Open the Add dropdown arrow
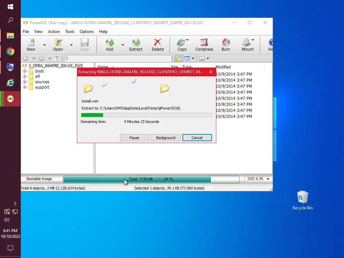 (x=123, y=45)
